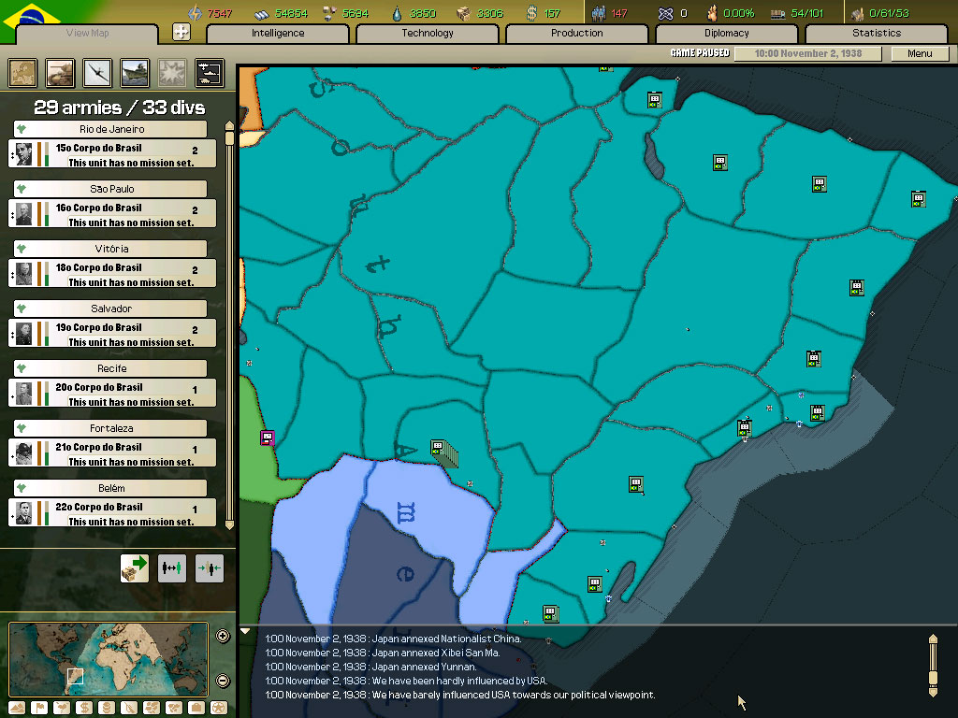This screenshot has height=718, width=958.
Task: Click the merge units converging arrows icon
Action: pos(209,567)
